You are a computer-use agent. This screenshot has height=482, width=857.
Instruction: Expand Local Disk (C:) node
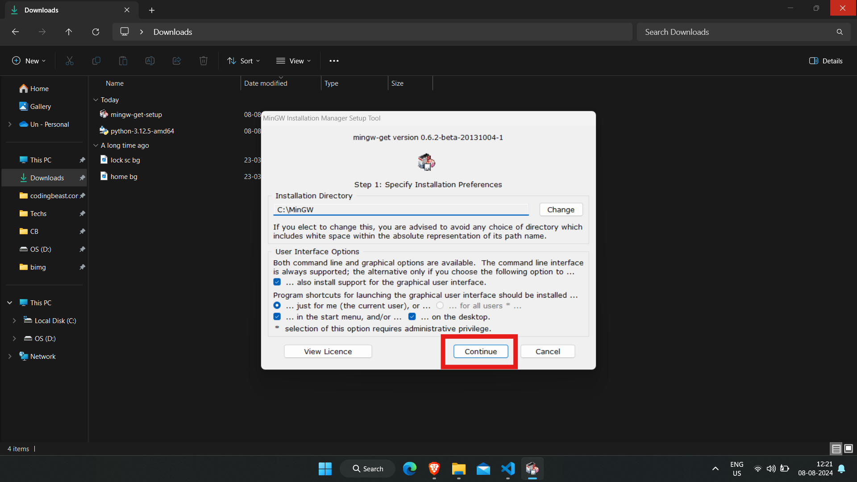[14, 320]
